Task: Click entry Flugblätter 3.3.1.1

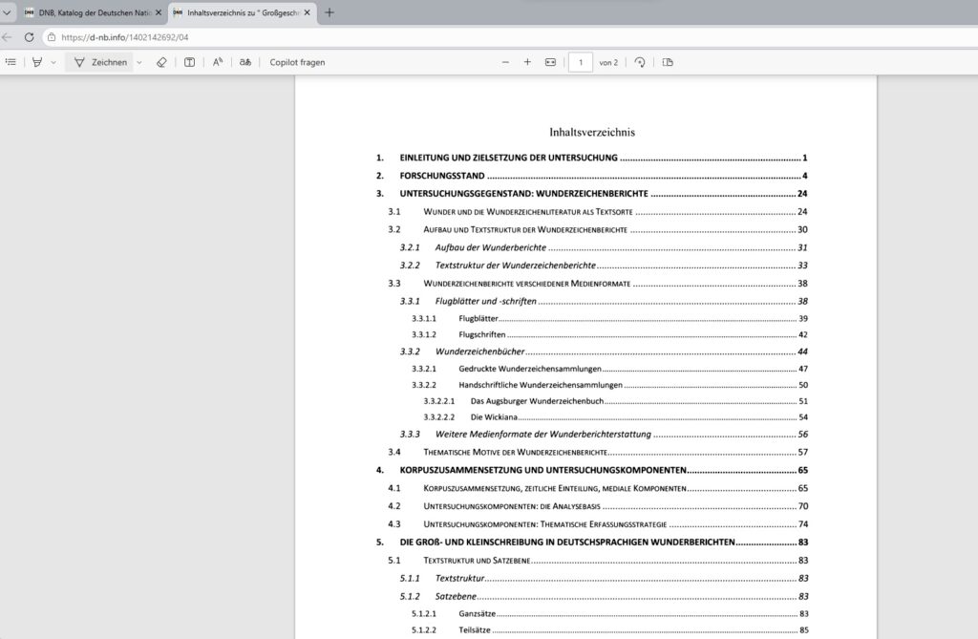Action: click(609, 319)
